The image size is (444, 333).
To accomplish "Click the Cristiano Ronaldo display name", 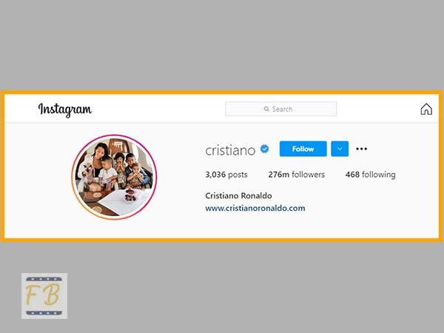I will pos(238,195).
